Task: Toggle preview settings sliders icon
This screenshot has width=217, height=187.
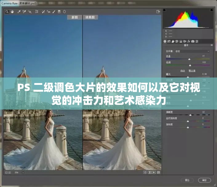Action: [x=159, y=172]
